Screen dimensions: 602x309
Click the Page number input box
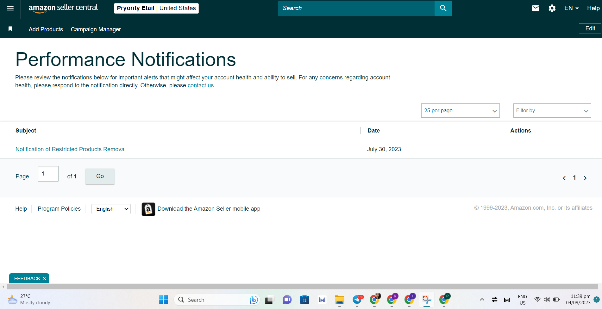[x=48, y=174]
